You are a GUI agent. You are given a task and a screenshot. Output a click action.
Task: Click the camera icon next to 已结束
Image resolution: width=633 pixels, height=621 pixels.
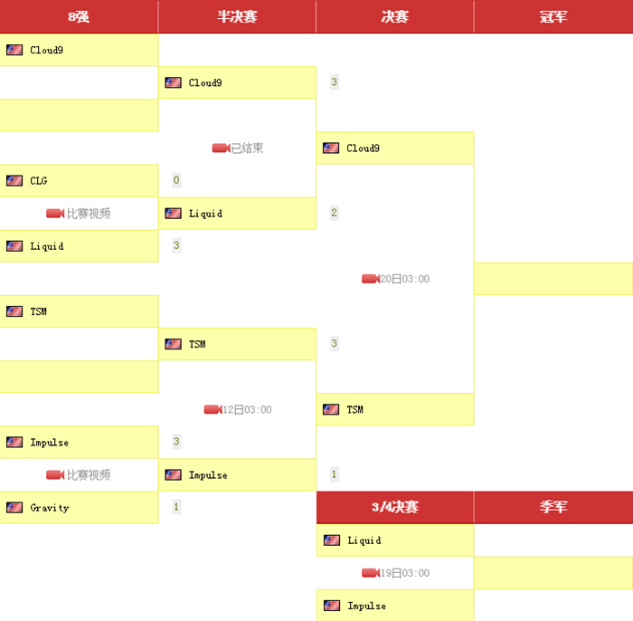[x=221, y=148]
